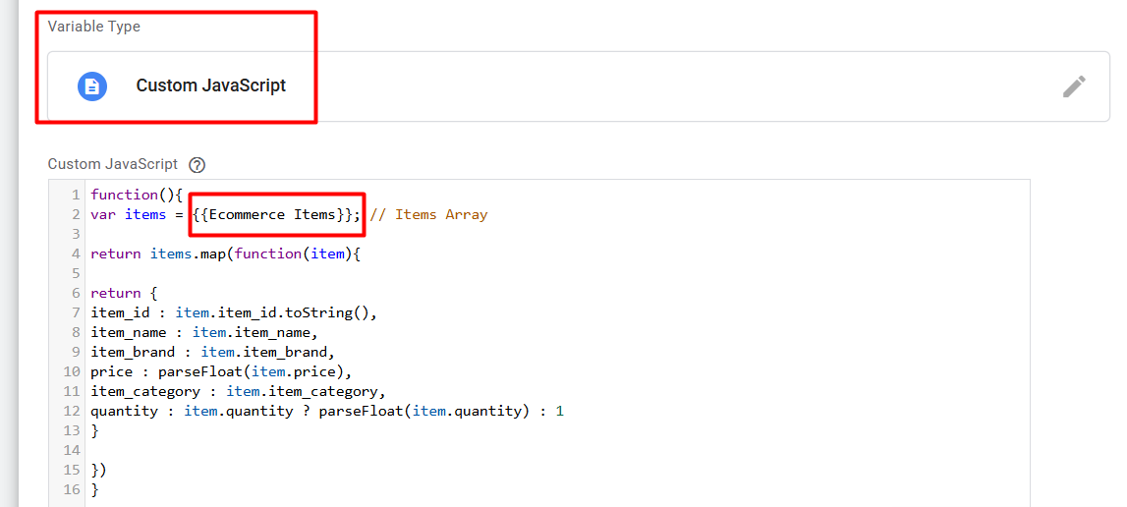Place cursor on the function(){ line
Image resolution: width=1127 pixels, height=507 pixels.
tap(137, 195)
